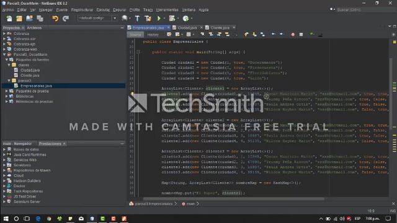Click ESP language indicator in tray
This screenshot has height=223, width=397.
tap(357, 219)
